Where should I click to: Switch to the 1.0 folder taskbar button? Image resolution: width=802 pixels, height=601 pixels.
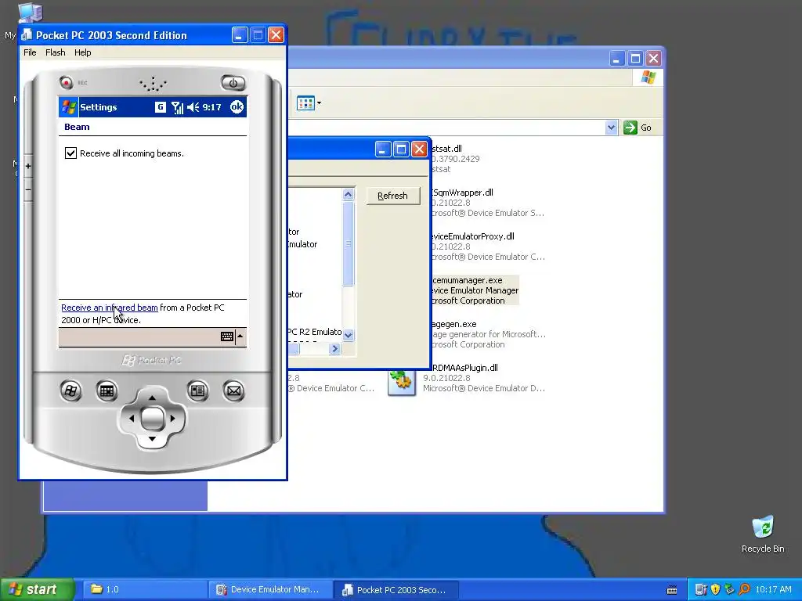tap(143, 590)
